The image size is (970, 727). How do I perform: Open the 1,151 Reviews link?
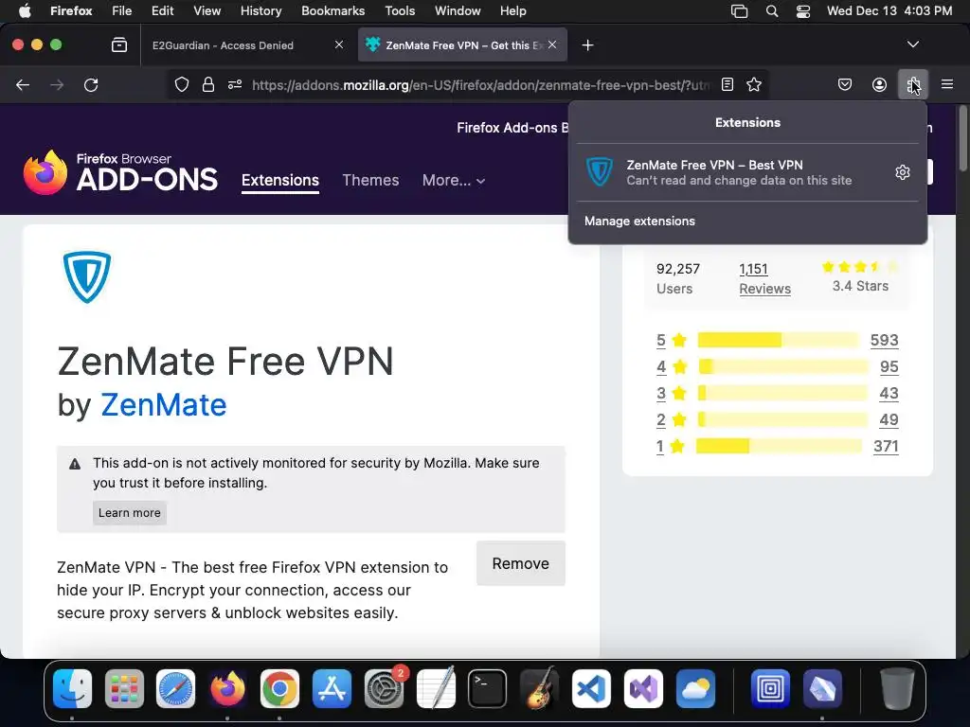764,279
